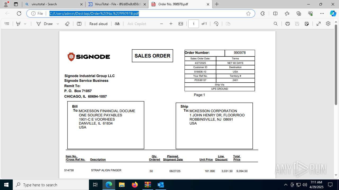Show PDF table of contents
The height and width of the screenshot is (190, 339).
[7, 24]
